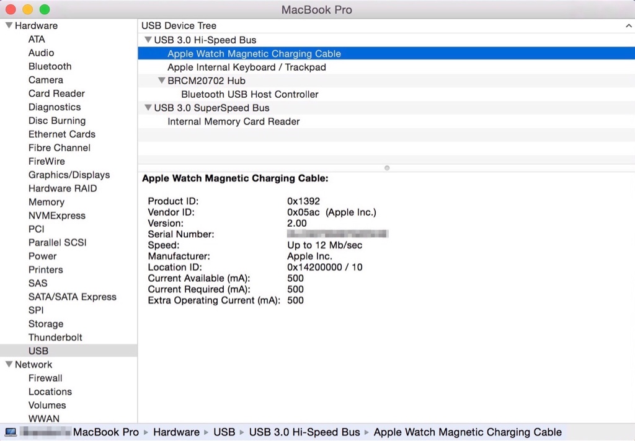Select Locations under Network
Viewport: 635px width, 441px height.
50,391
